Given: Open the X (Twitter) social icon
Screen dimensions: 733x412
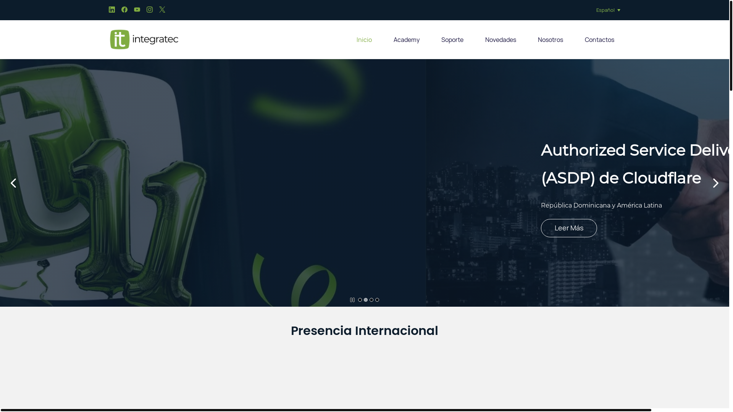Looking at the screenshot, I should pyautogui.click(x=162, y=10).
